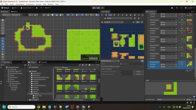Toggle Lock Z Position checkbox
The width and height of the screenshot is (196, 110).
point(121,69)
